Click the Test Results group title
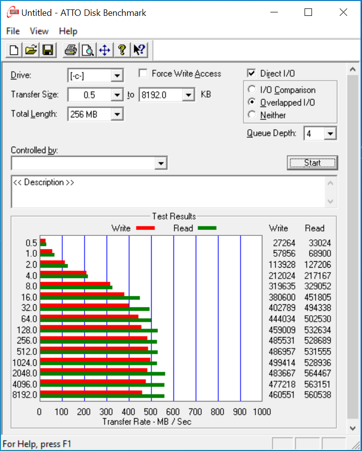362x451 pixels. [174, 216]
